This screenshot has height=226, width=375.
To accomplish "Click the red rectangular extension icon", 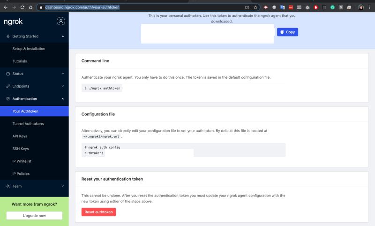I will point(291,8).
